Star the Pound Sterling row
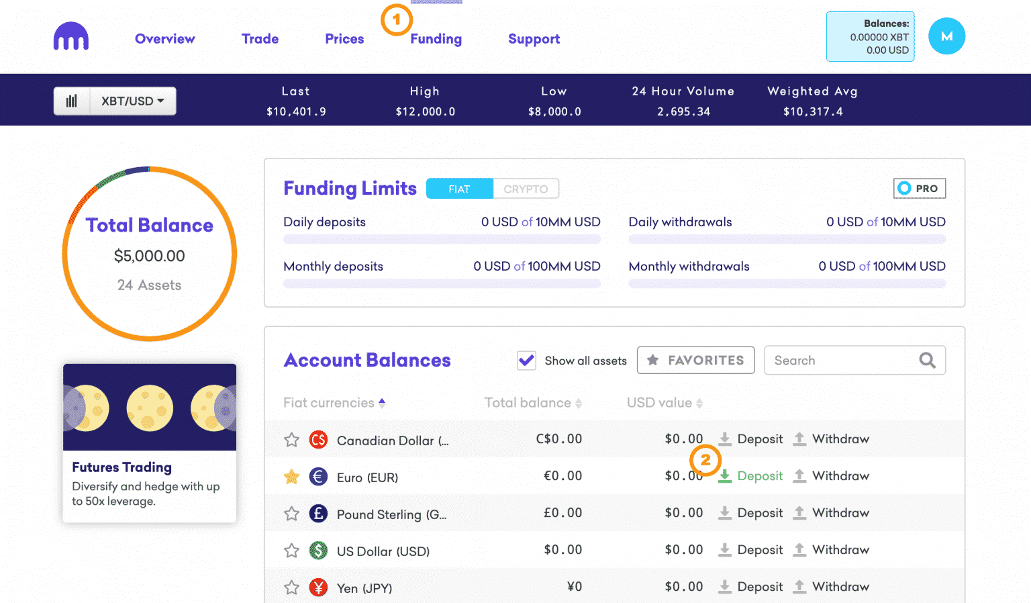The image size is (1031, 603). coord(291,514)
